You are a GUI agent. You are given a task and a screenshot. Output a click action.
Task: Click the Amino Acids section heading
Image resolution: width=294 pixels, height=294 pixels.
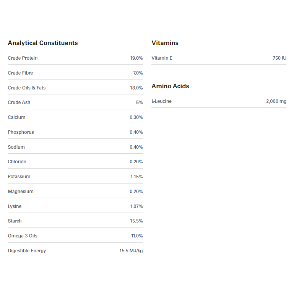pos(170,86)
